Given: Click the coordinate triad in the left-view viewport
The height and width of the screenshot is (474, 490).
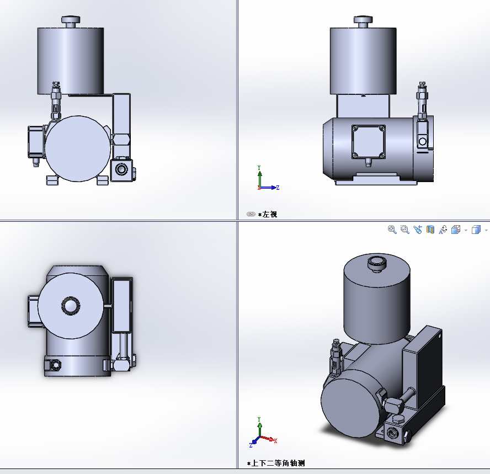Looking at the screenshot, I should (268, 178).
